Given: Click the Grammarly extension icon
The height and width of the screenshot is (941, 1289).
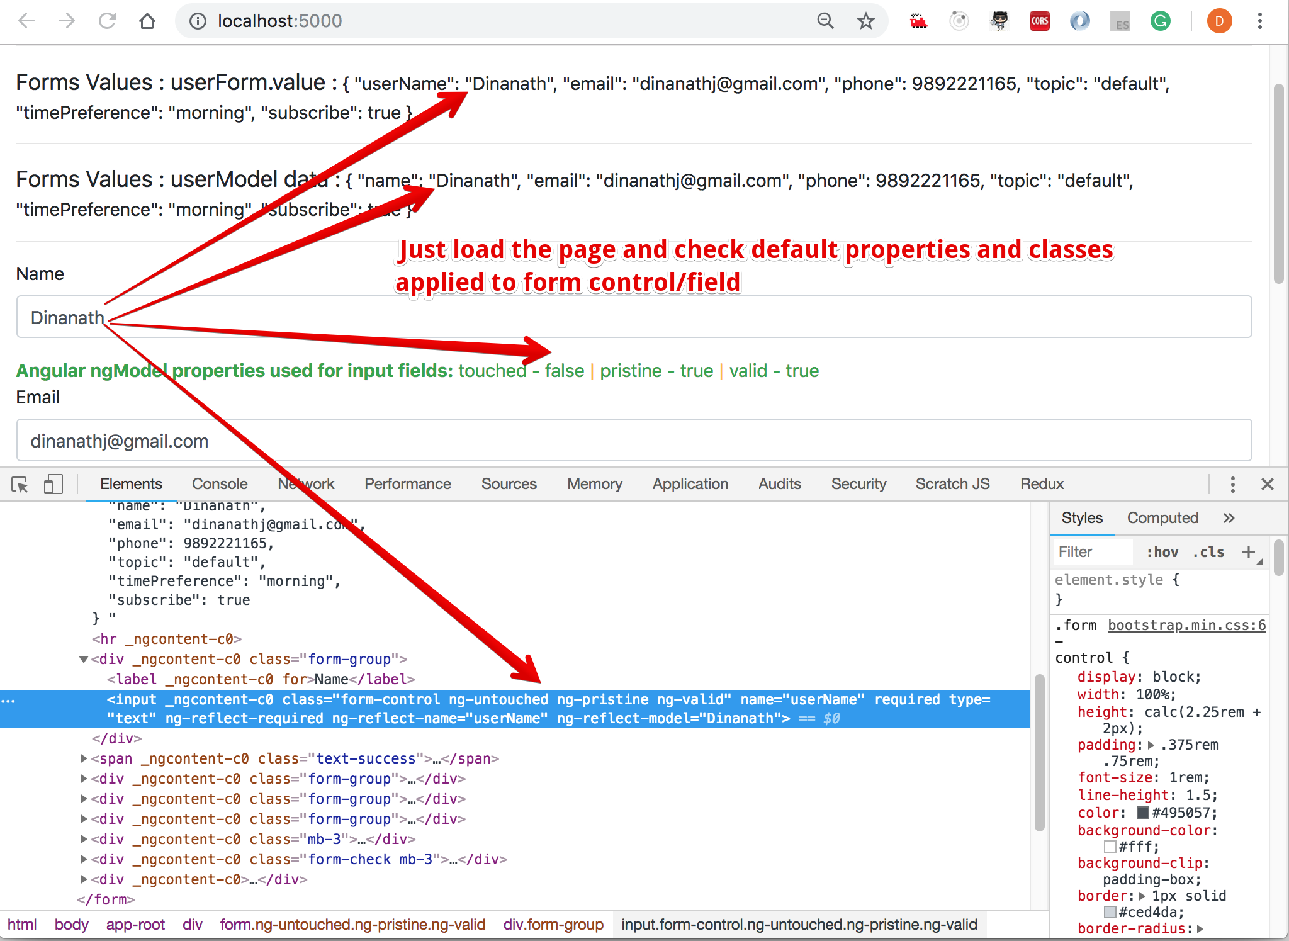Looking at the screenshot, I should [x=1160, y=21].
